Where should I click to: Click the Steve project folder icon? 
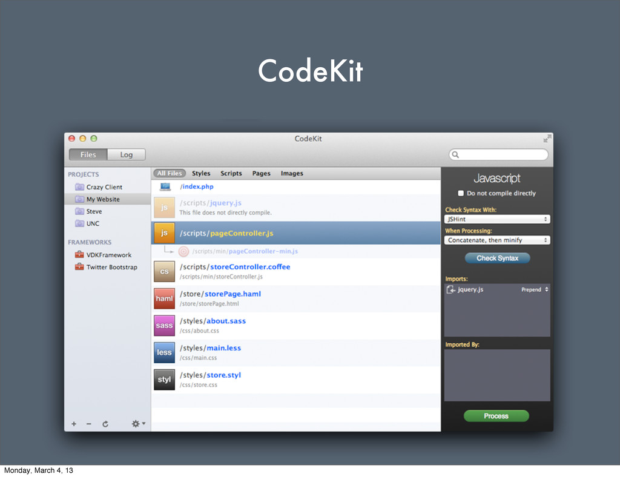[x=79, y=211]
